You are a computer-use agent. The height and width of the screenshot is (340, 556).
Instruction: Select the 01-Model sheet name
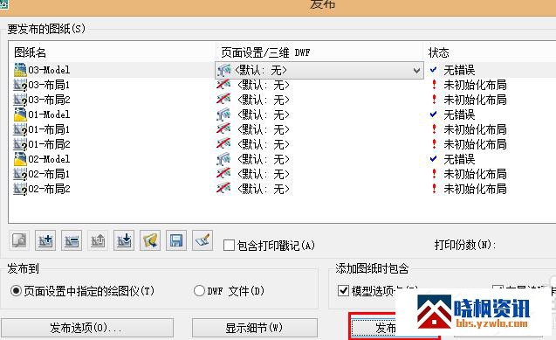49,114
